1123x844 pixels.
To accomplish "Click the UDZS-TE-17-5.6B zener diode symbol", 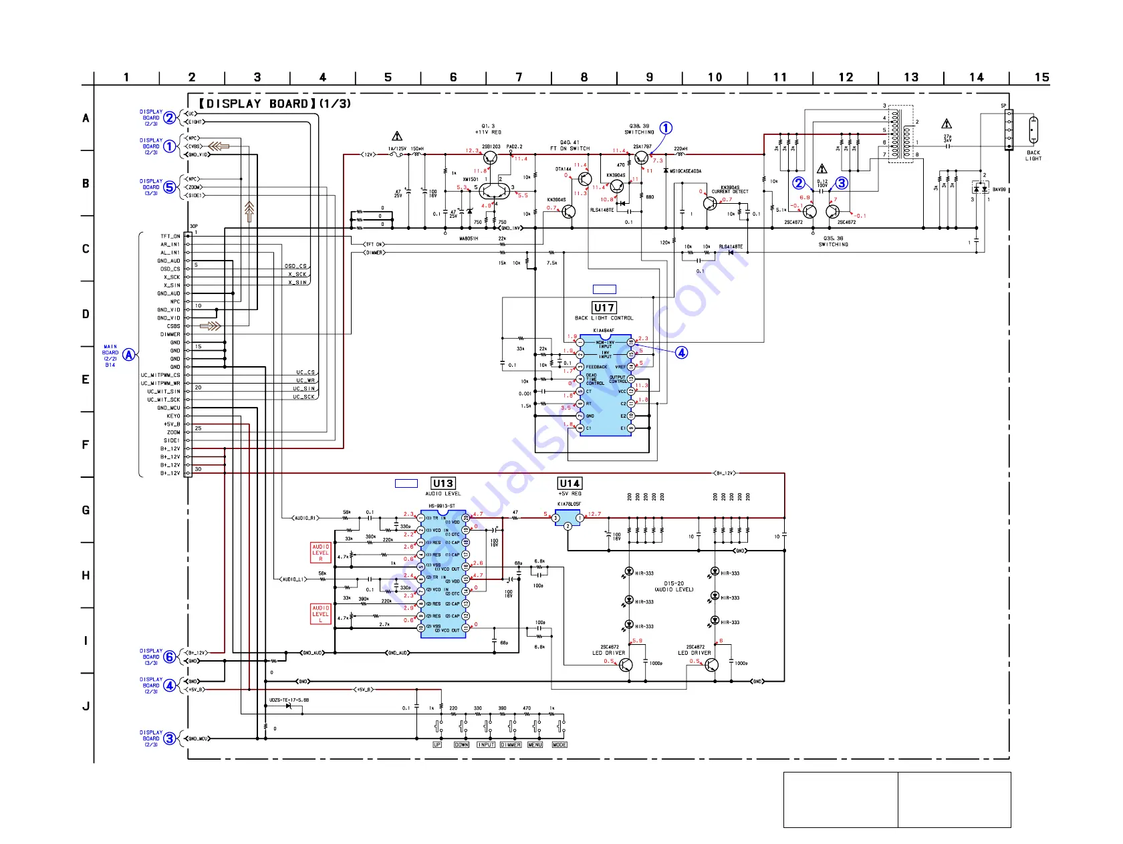I will 289,706.
